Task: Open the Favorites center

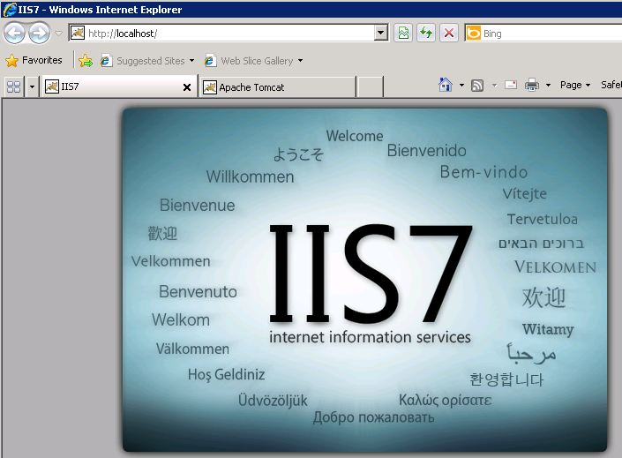Action: pyautogui.click(x=34, y=61)
